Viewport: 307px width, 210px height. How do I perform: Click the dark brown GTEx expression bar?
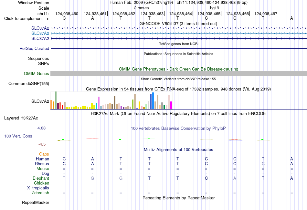[x=114, y=103]
